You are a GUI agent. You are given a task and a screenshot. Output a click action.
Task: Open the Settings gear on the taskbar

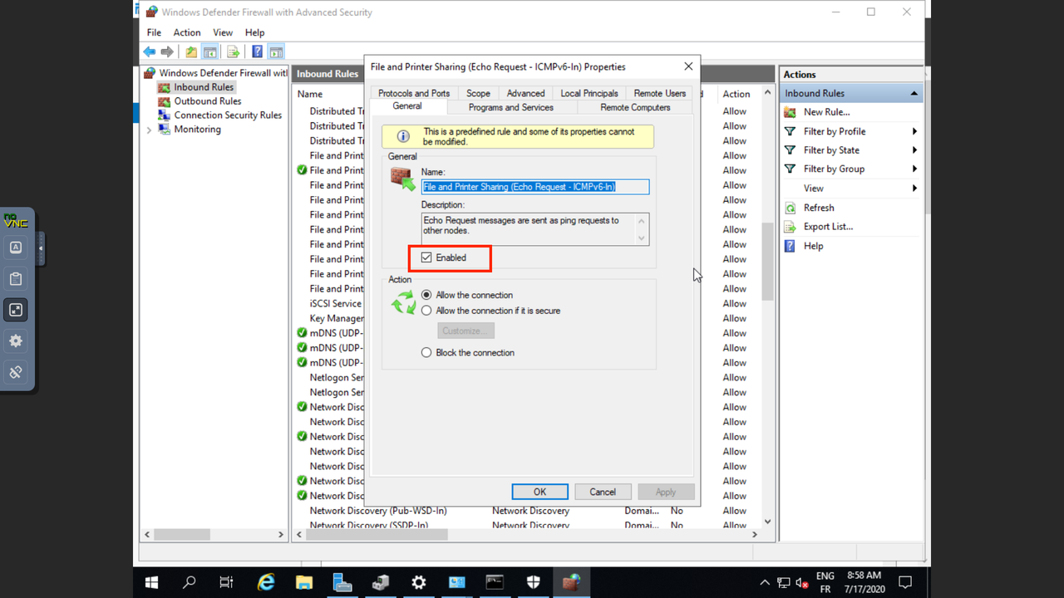[418, 582]
